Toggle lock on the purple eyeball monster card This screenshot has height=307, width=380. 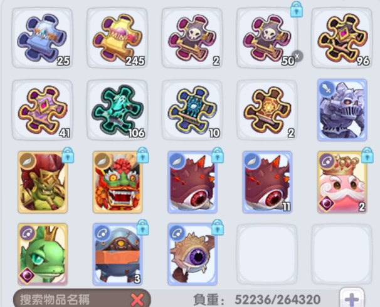coord(218,227)
